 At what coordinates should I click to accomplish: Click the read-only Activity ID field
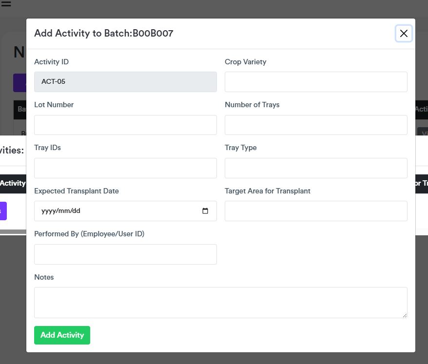coord(125,82)
